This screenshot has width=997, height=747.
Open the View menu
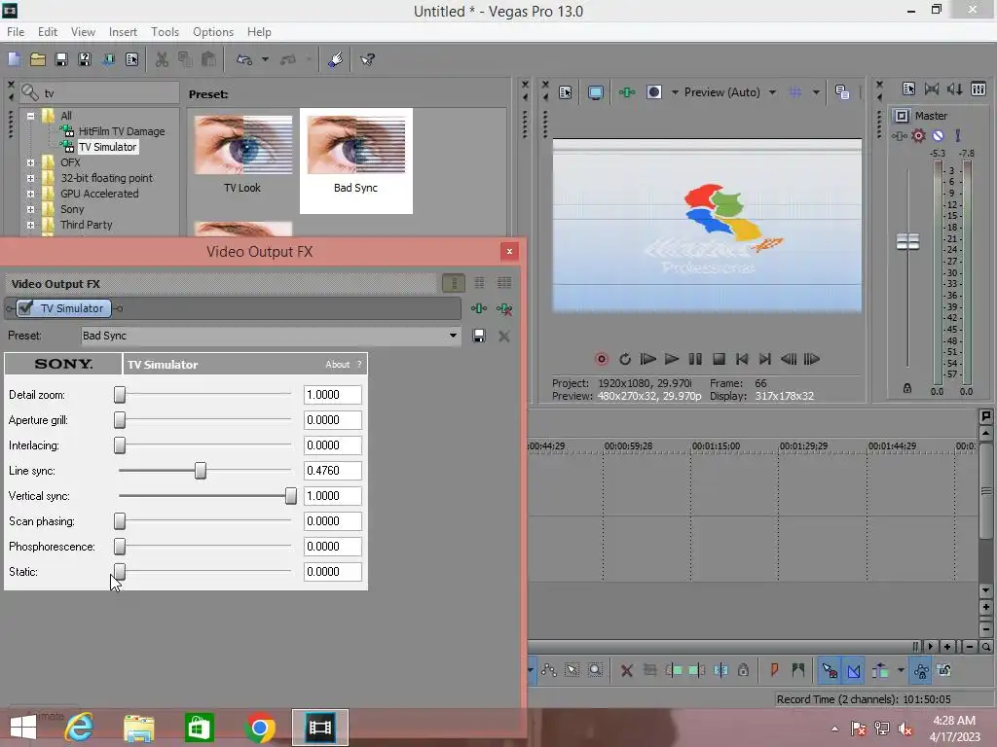click(x=83, y=32)
